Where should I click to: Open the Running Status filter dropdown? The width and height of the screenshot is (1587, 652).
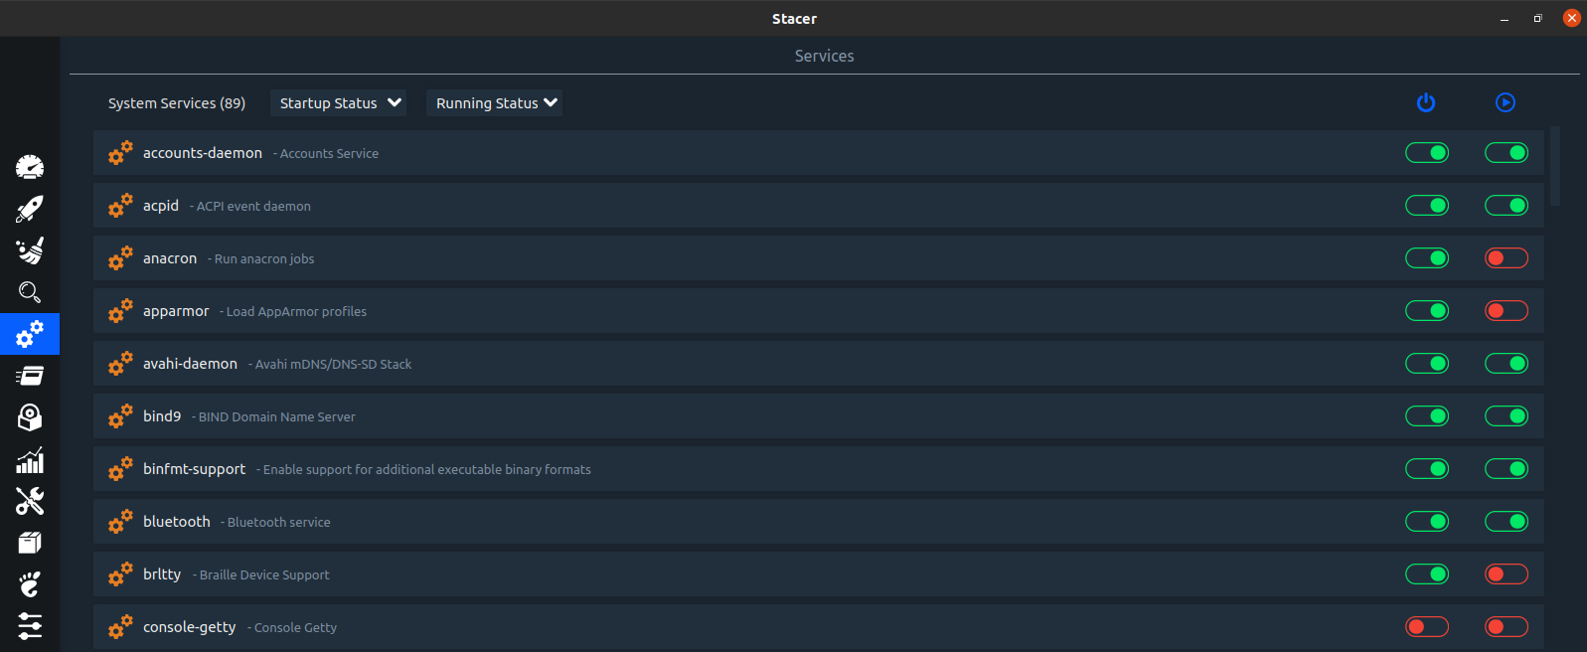[x=495, y=103]
